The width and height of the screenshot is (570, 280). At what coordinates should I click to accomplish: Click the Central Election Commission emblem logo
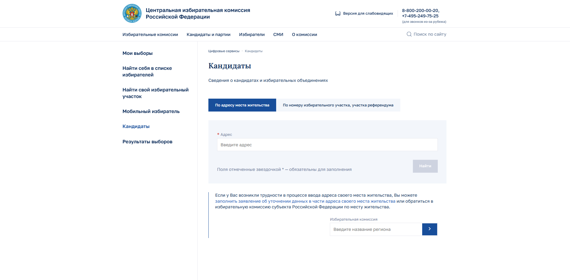point(132,13)
